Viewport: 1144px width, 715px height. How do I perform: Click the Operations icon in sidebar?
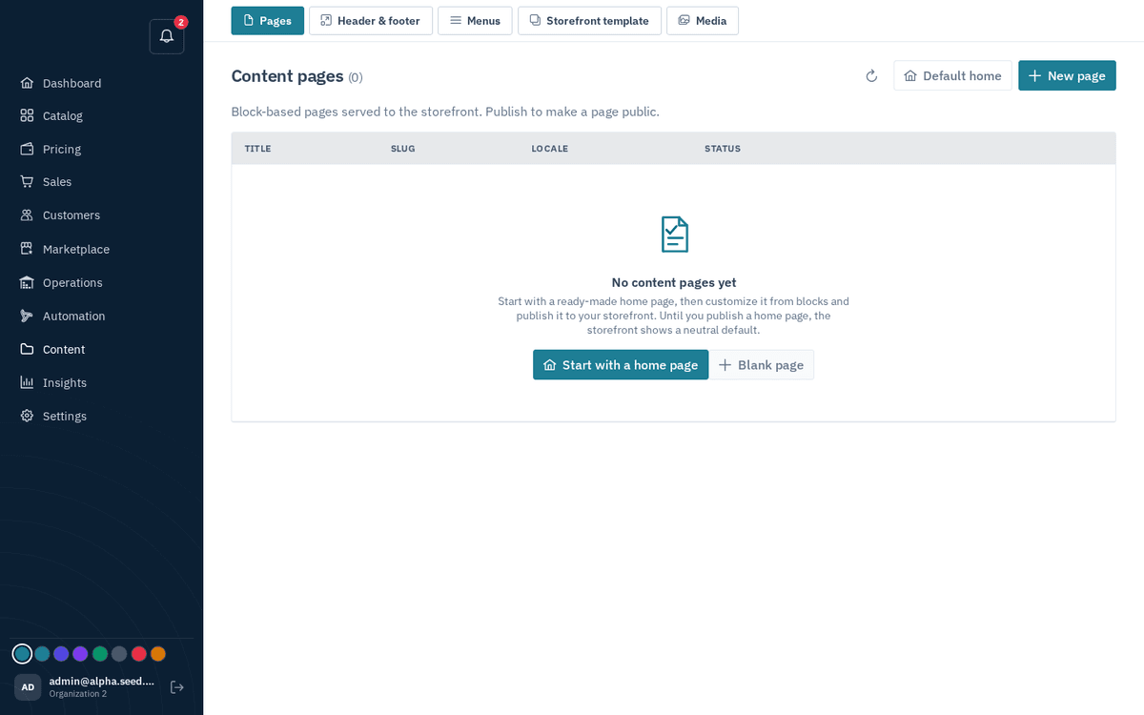click(x=27, y=282)
